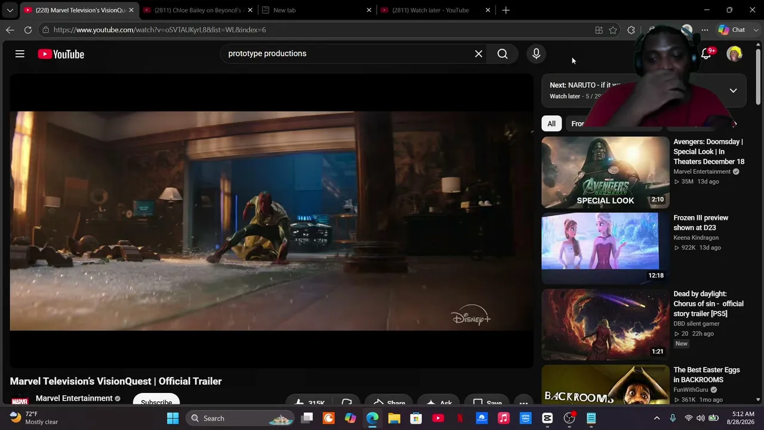The width and height of the screenshot is (764, 430).
Task: Run search with the magnifier button
Action: (x=503, y=54)
